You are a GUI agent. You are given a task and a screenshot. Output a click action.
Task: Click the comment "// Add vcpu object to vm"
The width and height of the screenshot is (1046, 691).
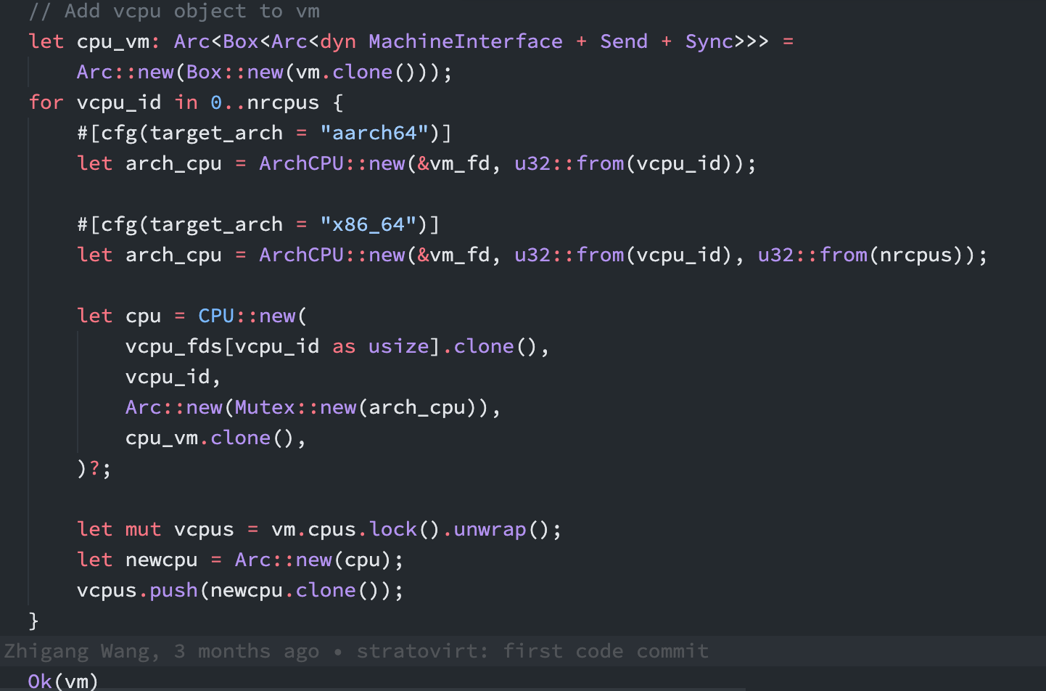click(x=174, y=11)
